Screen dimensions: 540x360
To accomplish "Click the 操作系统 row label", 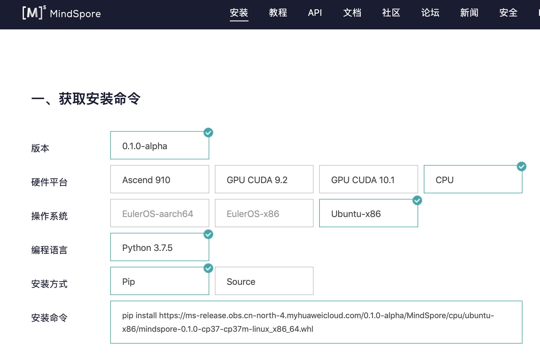I will (x=49, y=216).
